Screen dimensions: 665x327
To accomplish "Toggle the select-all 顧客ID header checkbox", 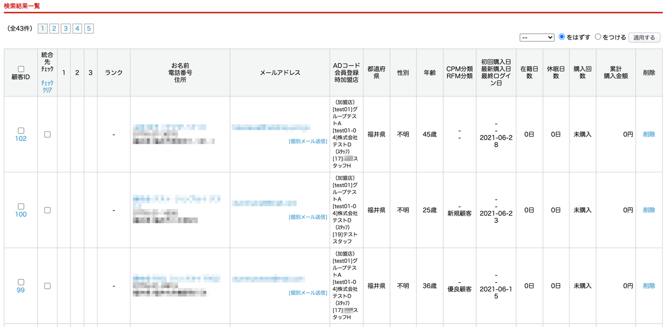I will pyautogui.click(x=21, y=69).
